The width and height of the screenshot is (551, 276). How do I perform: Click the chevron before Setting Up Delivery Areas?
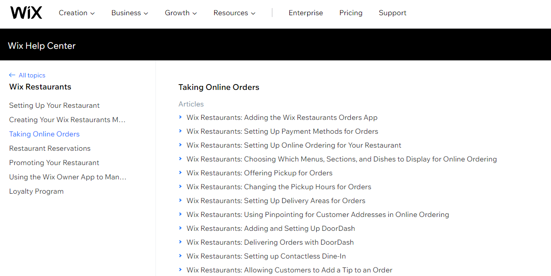click(181, 200)
